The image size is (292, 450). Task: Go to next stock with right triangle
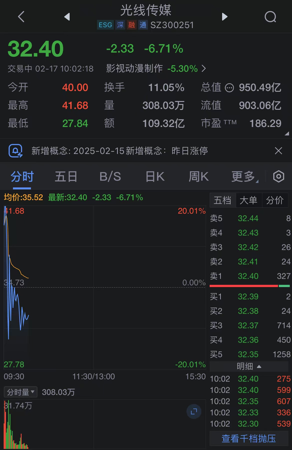click(x=224, y=17)
